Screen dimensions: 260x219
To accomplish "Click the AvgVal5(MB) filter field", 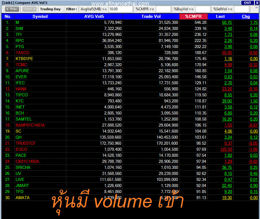I will click(x=121, y=9).
